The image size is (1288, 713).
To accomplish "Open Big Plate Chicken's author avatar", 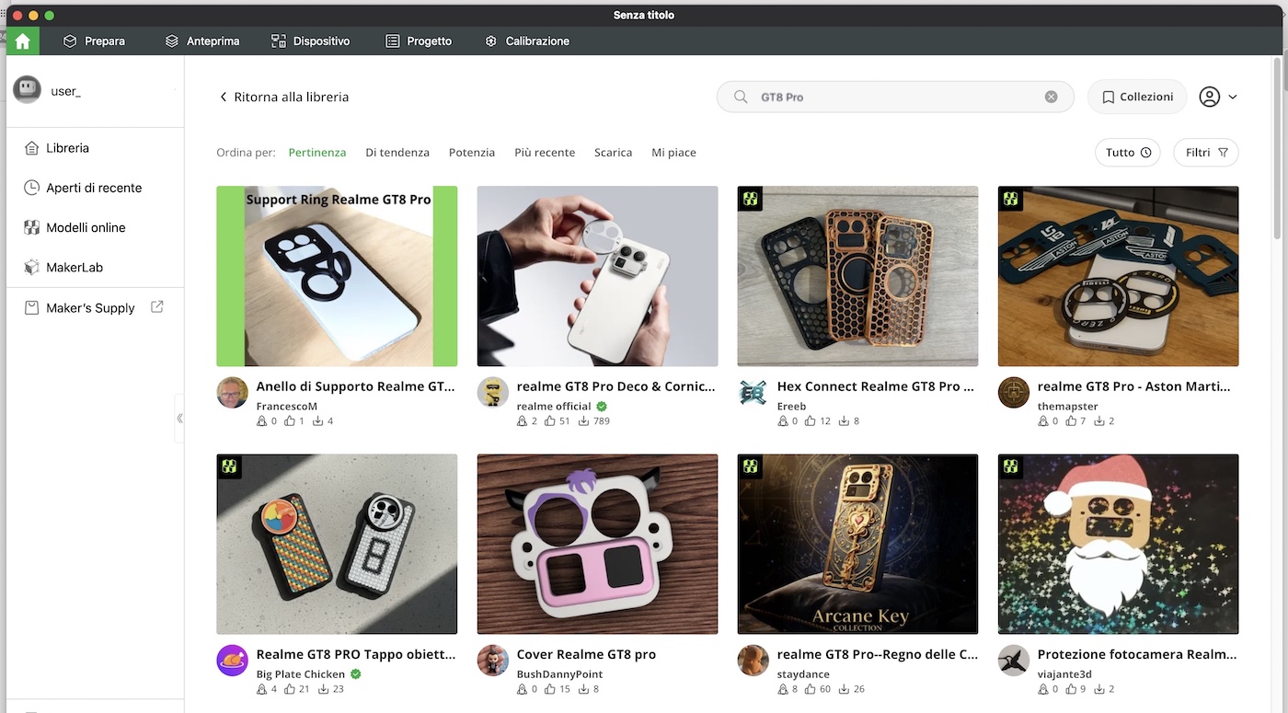I will (x=232, y=661).
